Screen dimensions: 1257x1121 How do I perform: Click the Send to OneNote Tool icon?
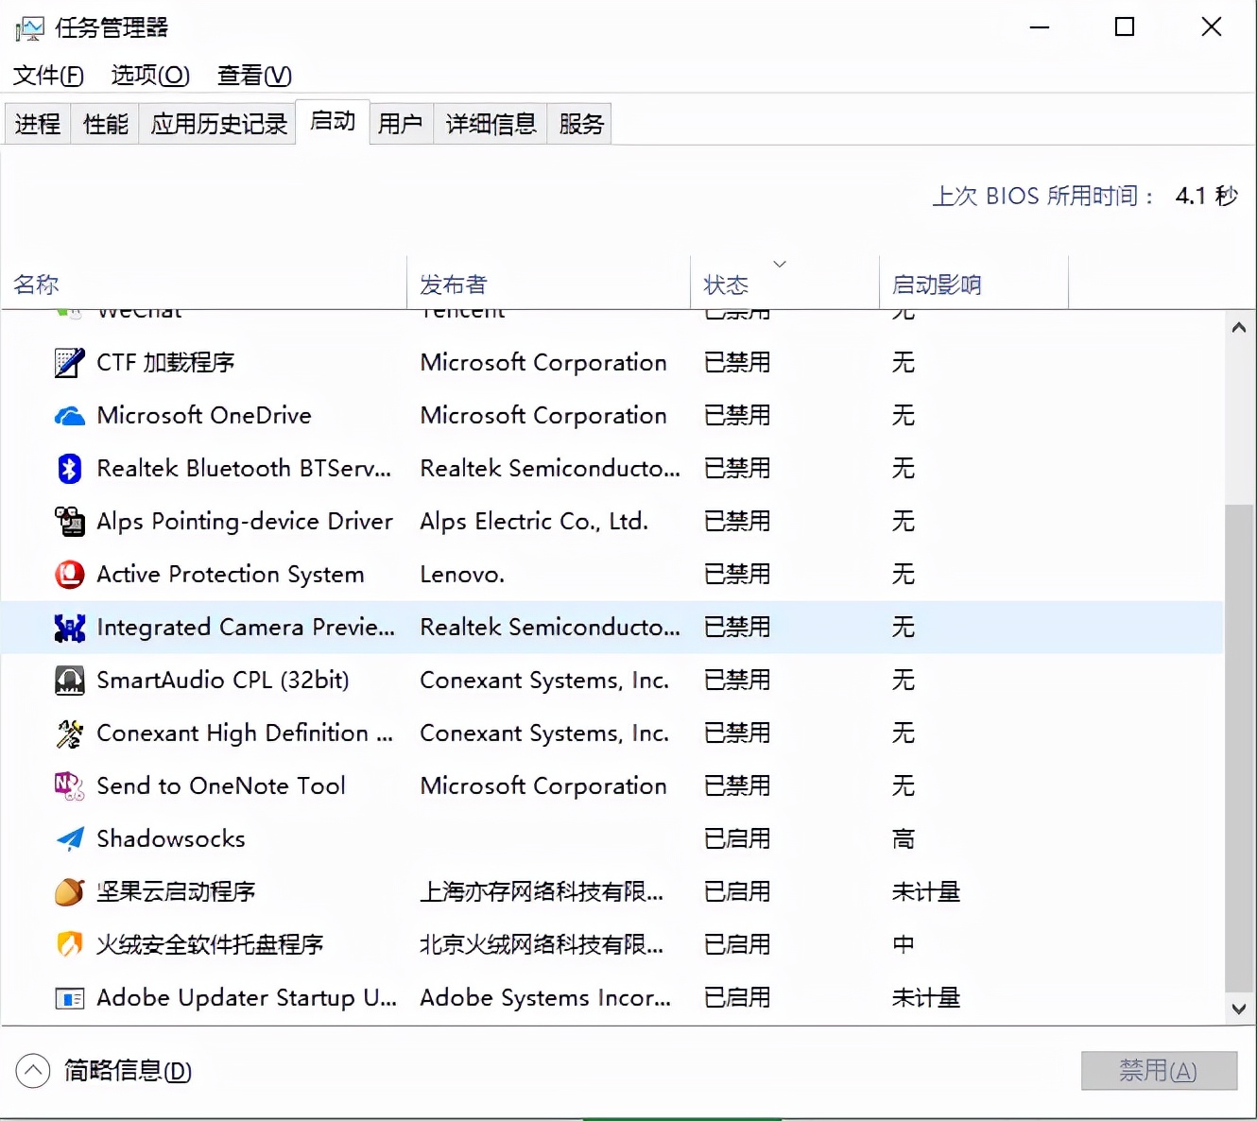point(69,785)
